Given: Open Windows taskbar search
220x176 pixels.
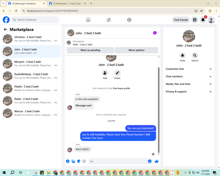Looking at the screenshot, I should (12, 172).
